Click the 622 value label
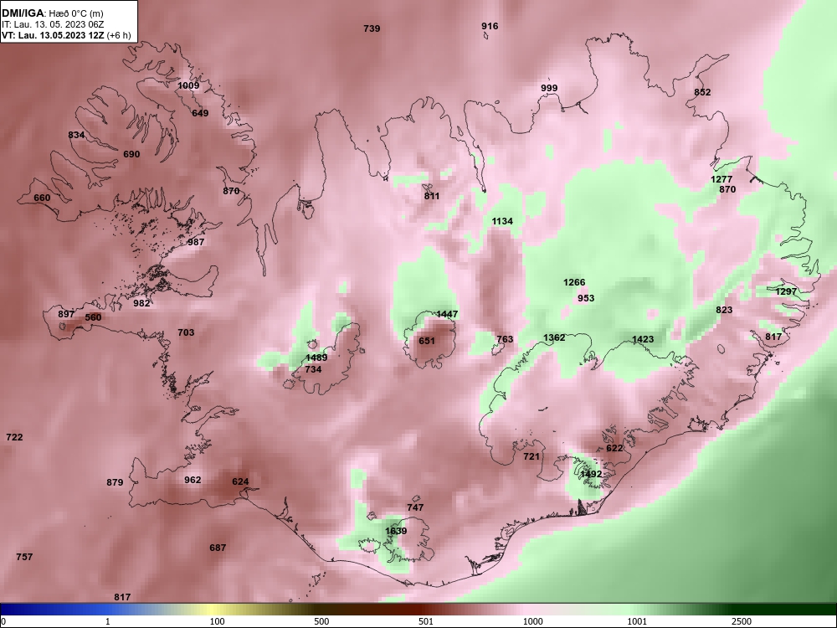This screenshot has height=628, width=837. point(614,448)
